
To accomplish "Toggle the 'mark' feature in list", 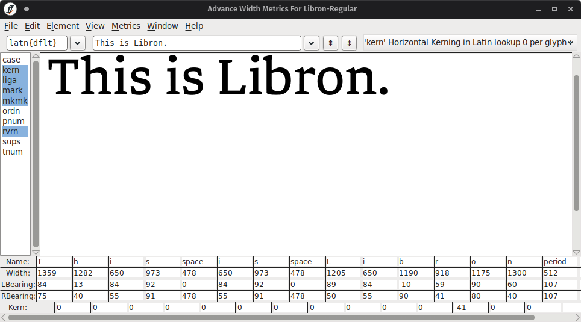I will coord(15,90).
